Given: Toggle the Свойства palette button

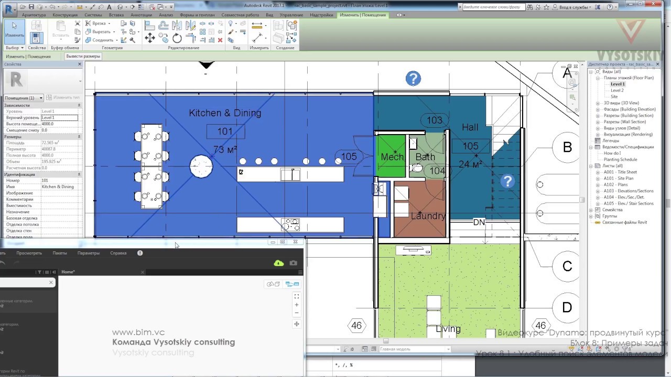Looking at the screenshot, I should [36, 38].
